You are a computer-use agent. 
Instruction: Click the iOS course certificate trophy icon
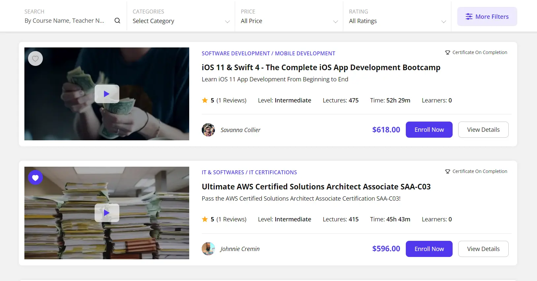447,53
